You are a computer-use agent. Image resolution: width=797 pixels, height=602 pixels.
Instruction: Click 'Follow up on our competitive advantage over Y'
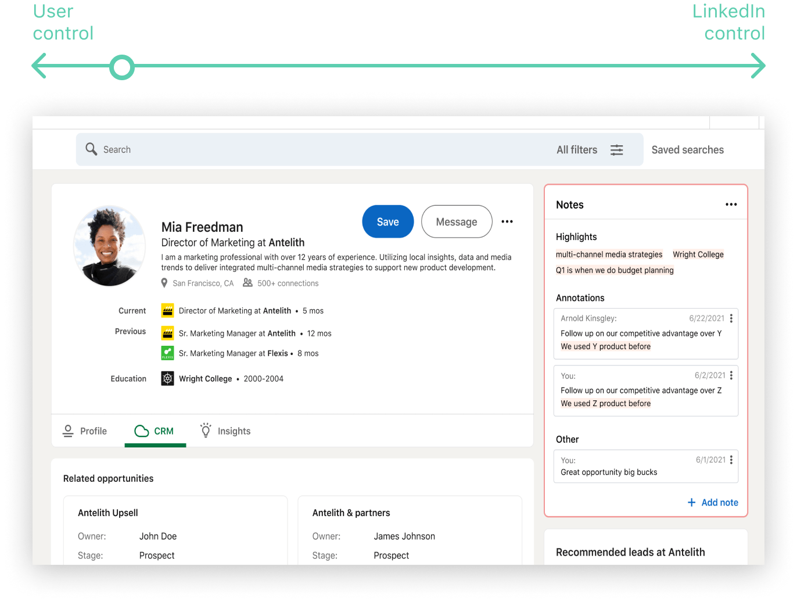pos(641,334)
